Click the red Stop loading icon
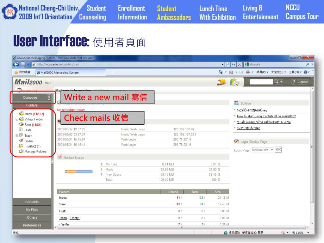Image resolution: width=324 pixels, height=243 pixels. [x=239, y=65]
